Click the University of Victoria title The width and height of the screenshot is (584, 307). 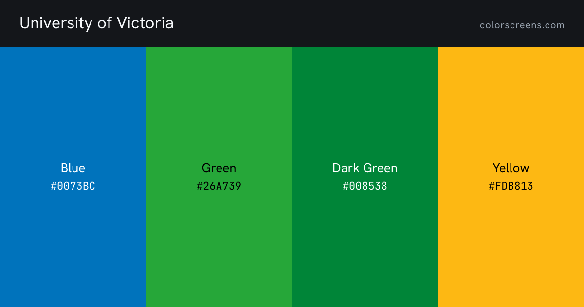96,23
